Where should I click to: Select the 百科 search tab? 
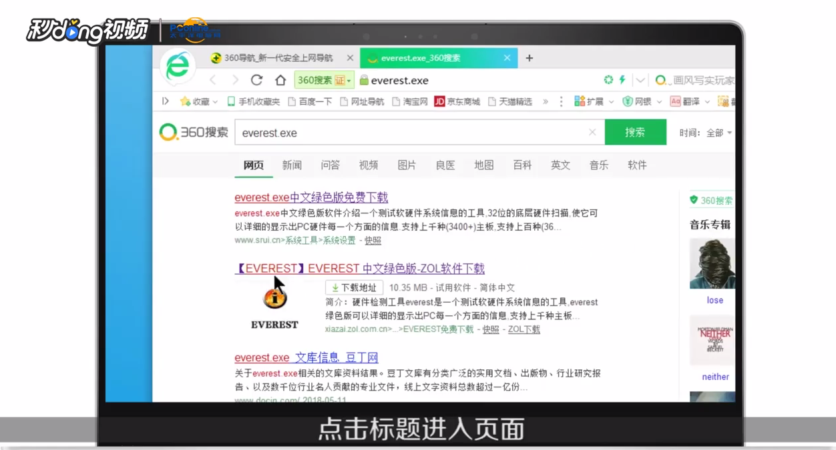click(x=522, y=165)
